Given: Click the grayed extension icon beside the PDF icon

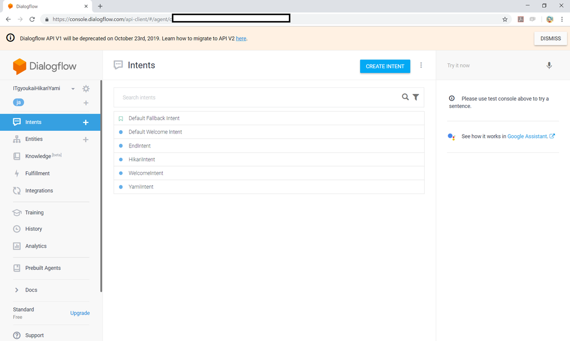Looking at the screenshot, I should (533, 19).
